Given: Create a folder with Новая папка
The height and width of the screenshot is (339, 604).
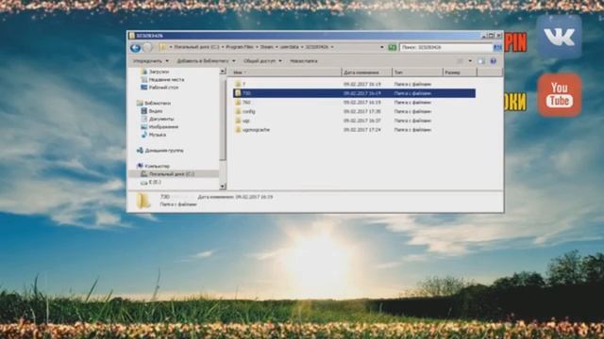Looking at the screenshot, I should coord(304,61).
